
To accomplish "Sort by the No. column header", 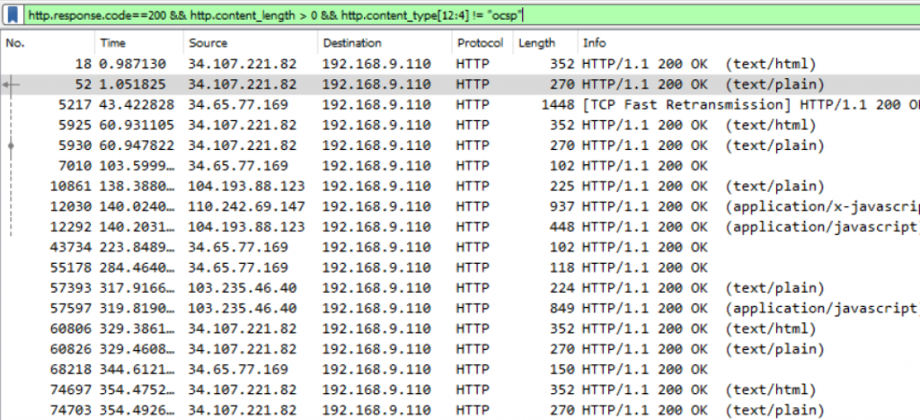I will 49,43.
